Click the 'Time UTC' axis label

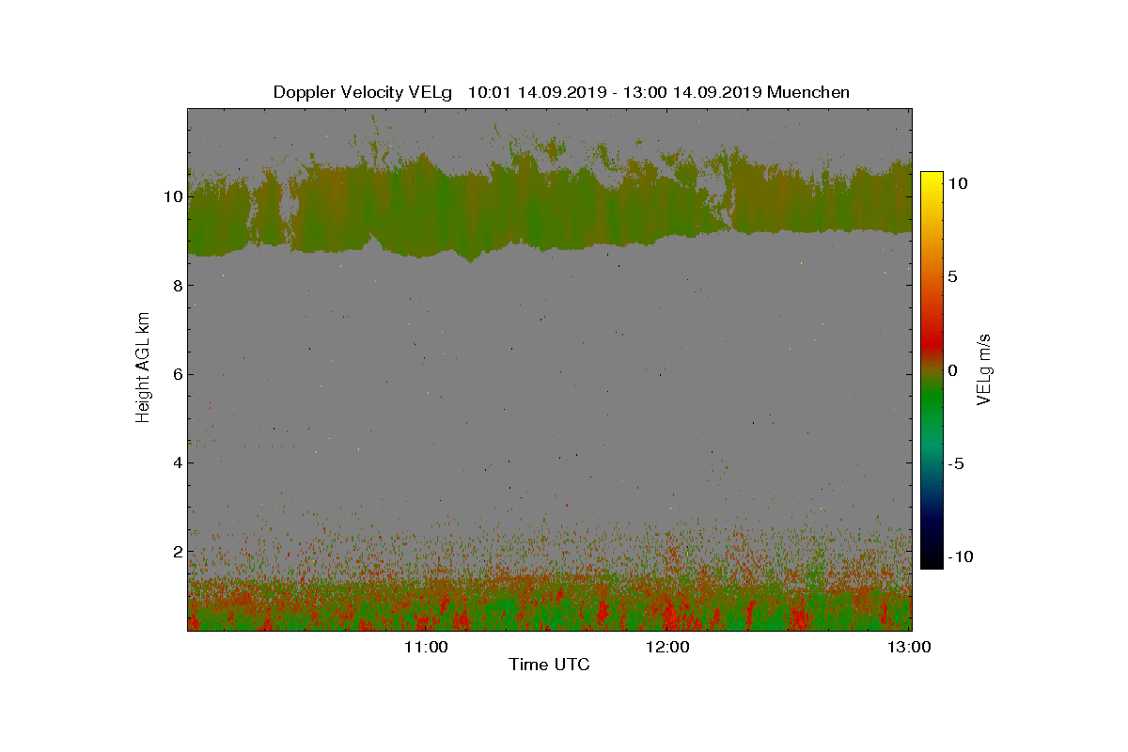[550, 665]
